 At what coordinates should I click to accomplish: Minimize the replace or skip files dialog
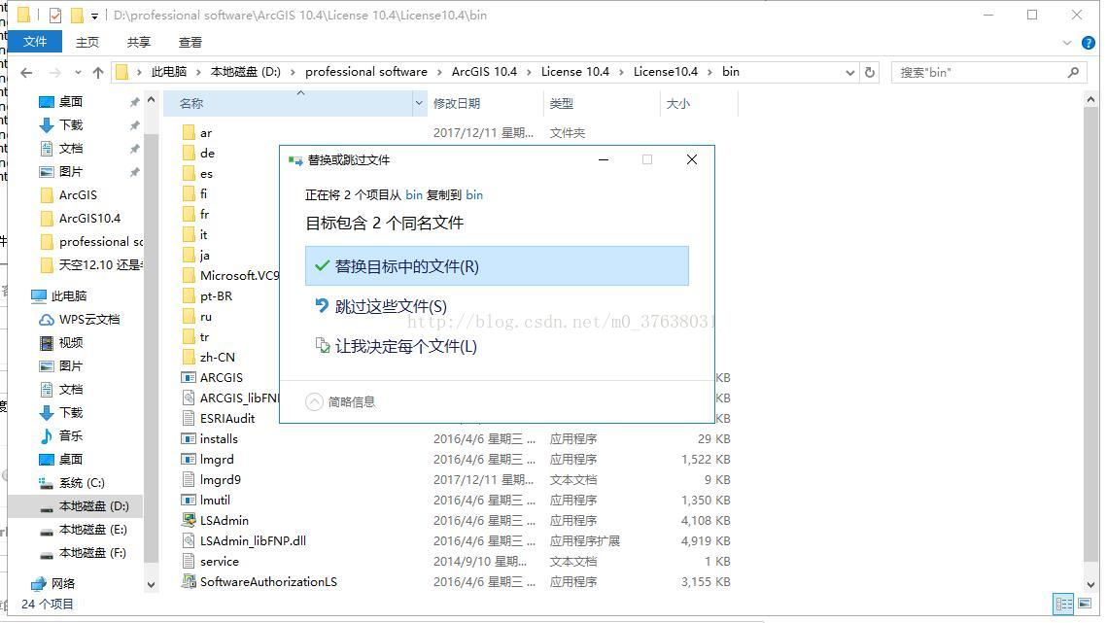603,159
